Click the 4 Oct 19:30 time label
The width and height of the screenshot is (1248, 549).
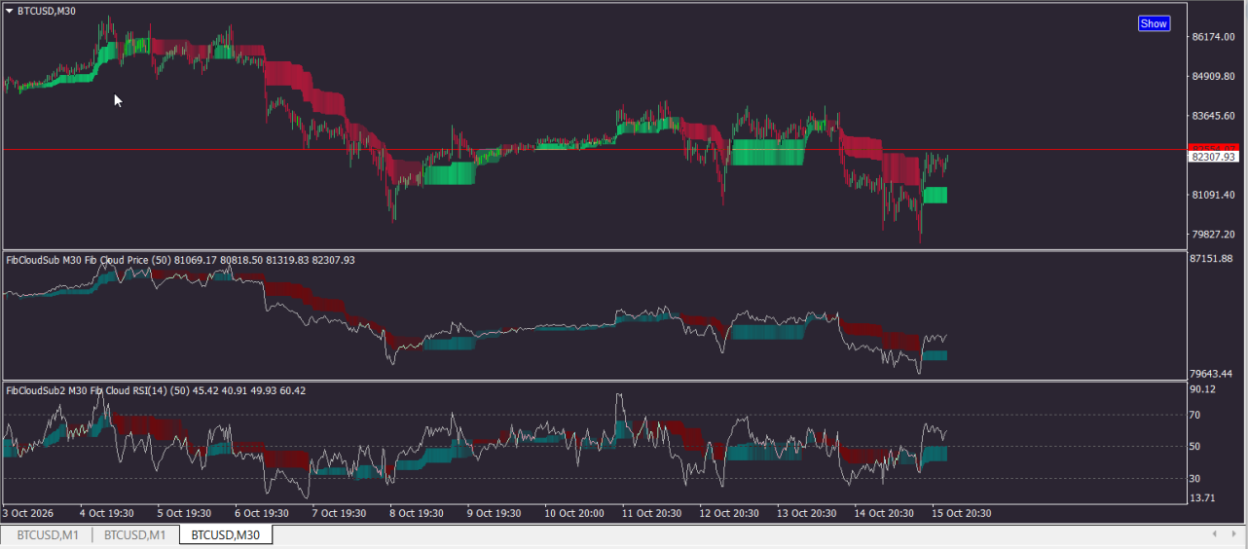pyautogui.click(x=106, y=513)
